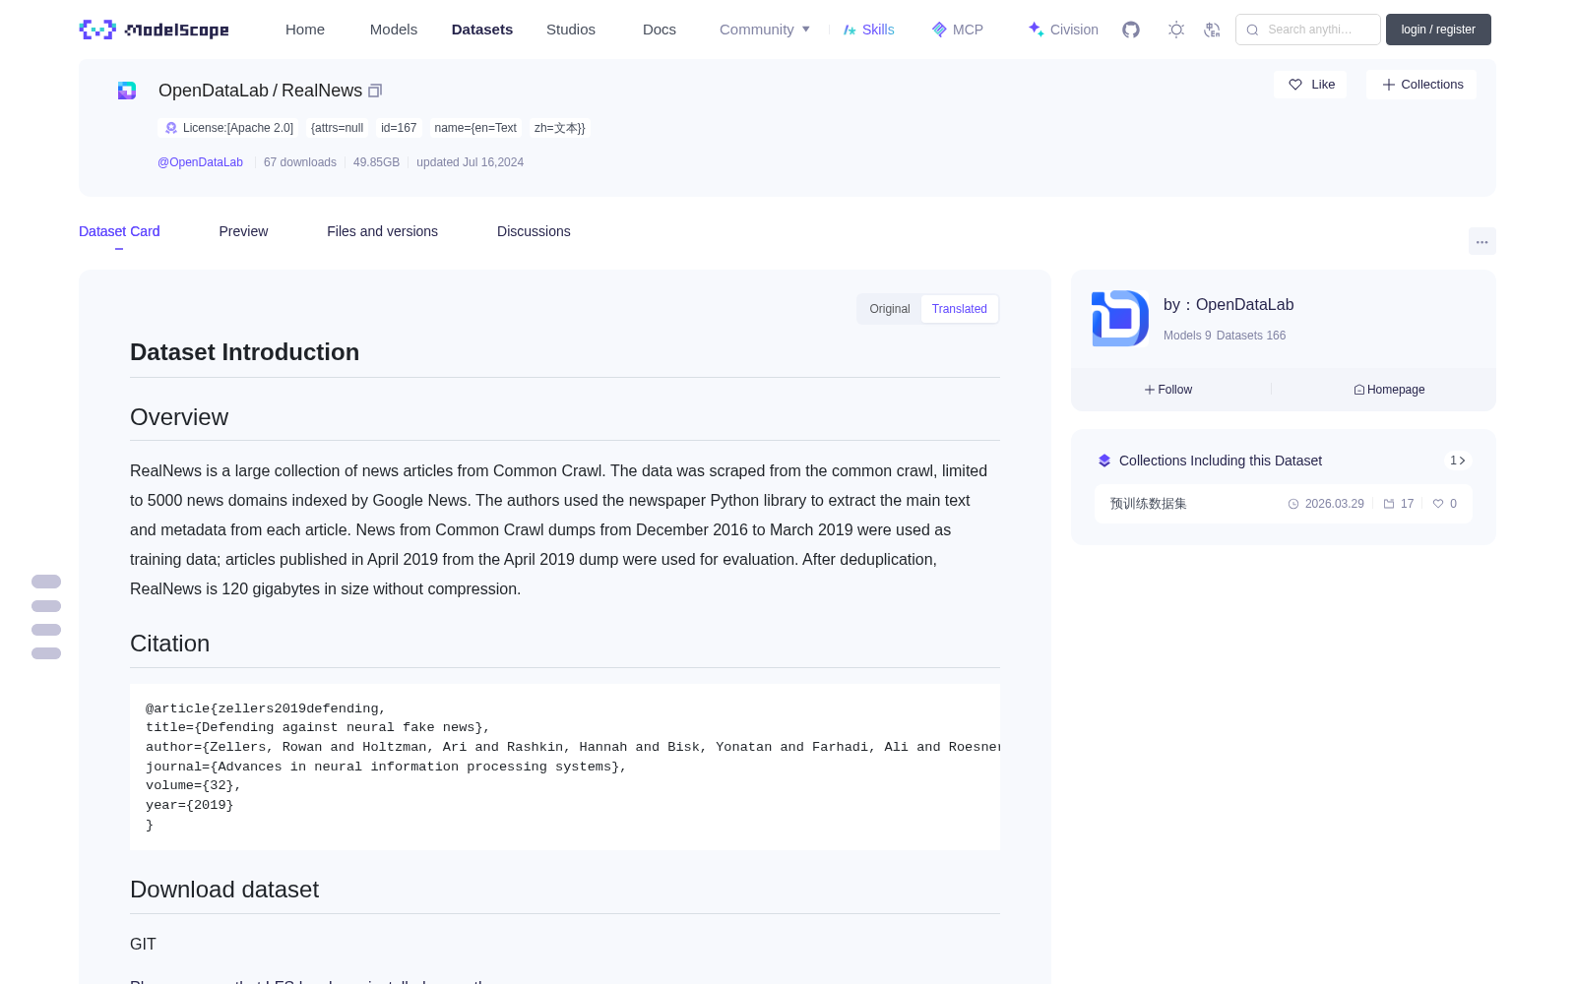The height and width of the screenshot is (984, 1575).
Task: Click the RealNews dataset avatar icon
Action: [x=127, y=91]
